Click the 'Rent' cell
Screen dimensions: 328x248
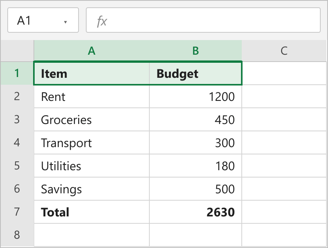pos(92,96)
